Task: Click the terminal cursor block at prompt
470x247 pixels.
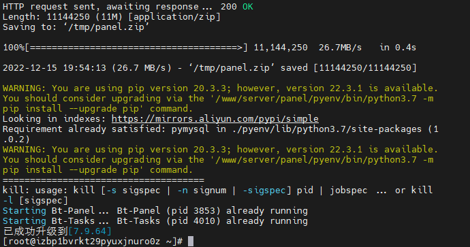Action: [x=191, y=242]
